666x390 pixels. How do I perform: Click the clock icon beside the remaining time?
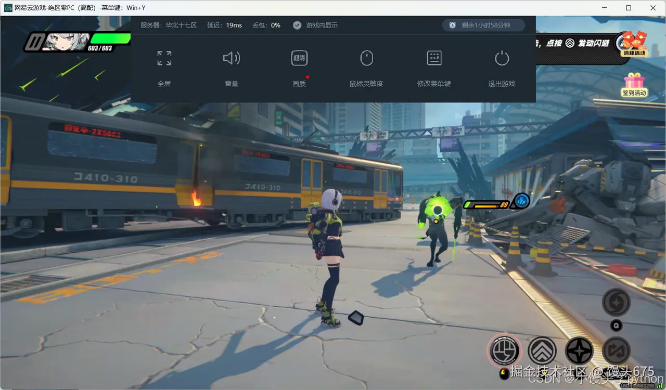point(453,25)
